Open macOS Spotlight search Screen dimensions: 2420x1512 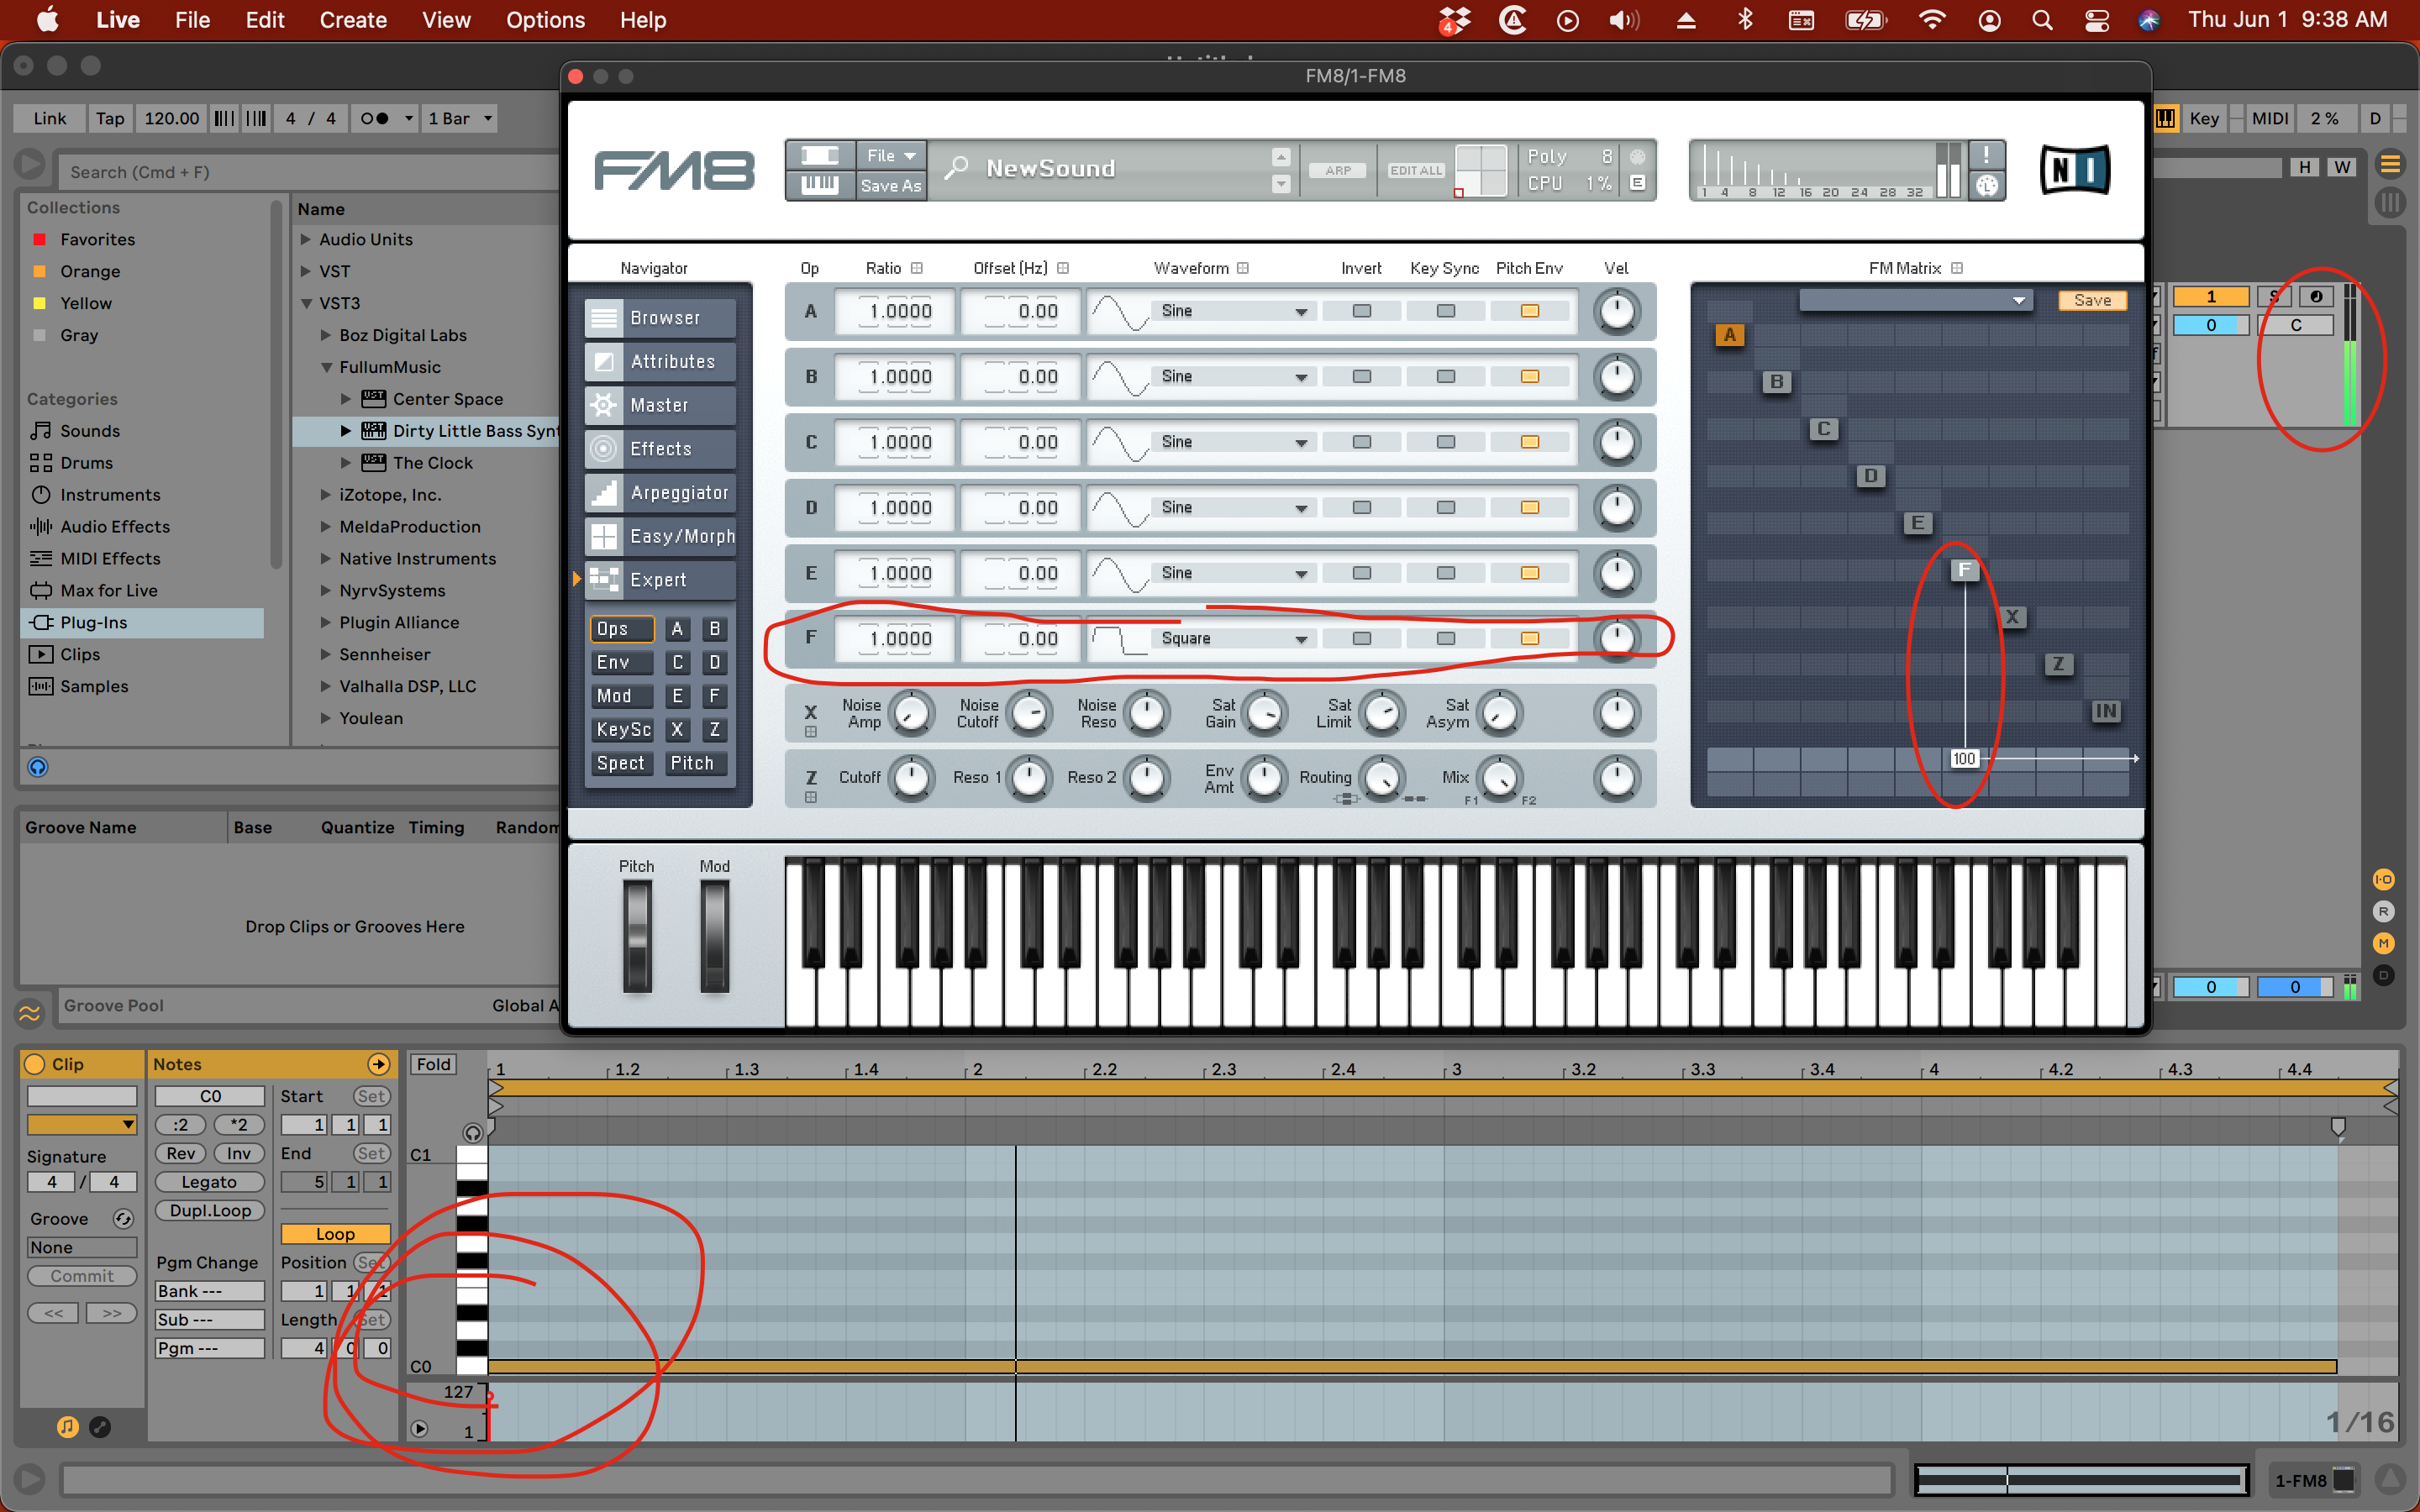click(2042, 20)
